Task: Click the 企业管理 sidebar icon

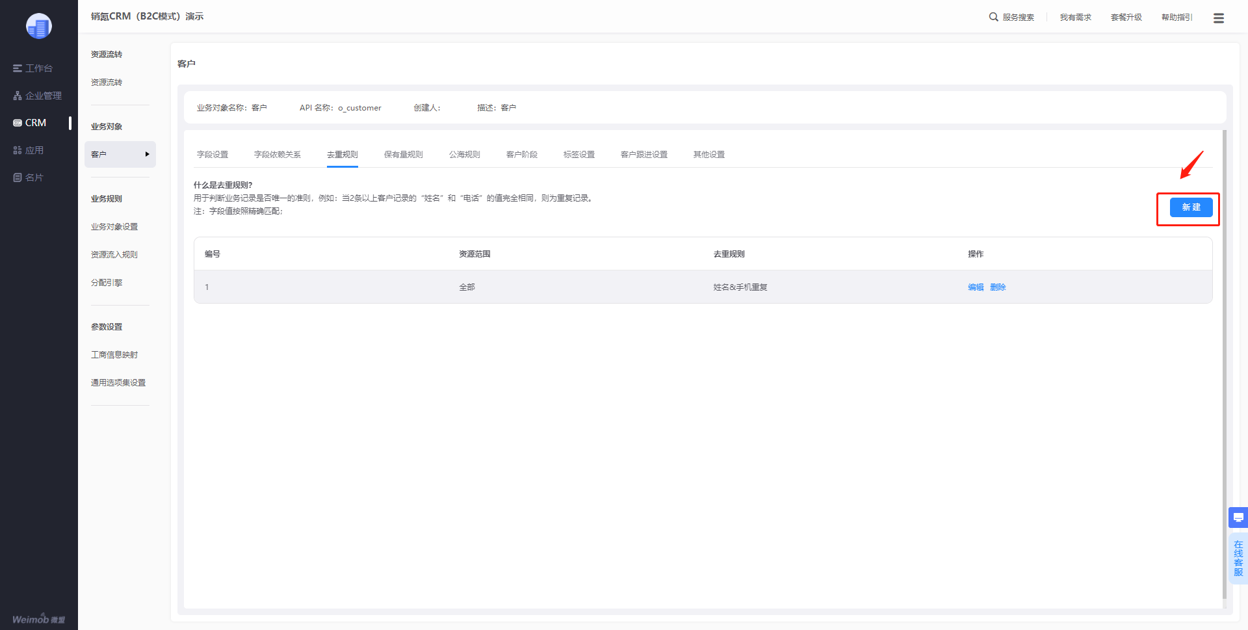Action: click(18, 96)
